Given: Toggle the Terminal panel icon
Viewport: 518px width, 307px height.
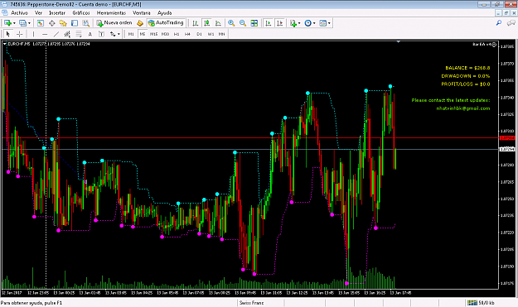Looking at the screenshot, I should (x=75, y=23).
